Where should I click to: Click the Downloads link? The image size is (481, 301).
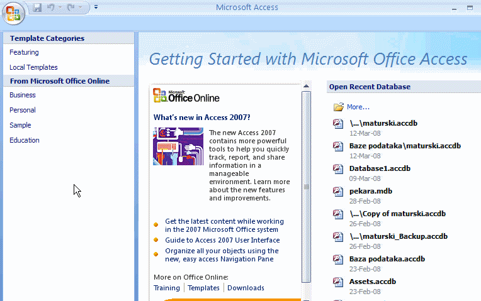click(x=246, y=288)
